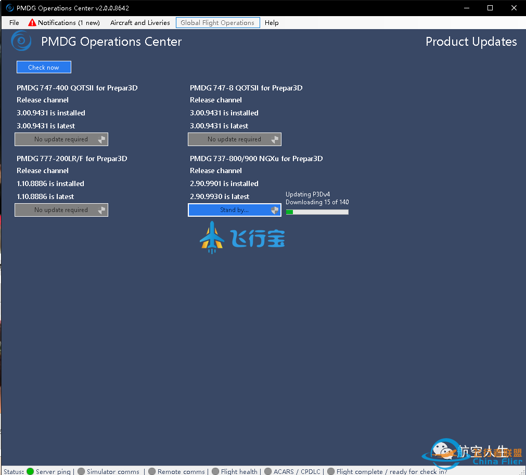The width and height of the screenshot is (526, 475).
Task: Click the red notification warning triangle icon
Action: click(32, 22)
